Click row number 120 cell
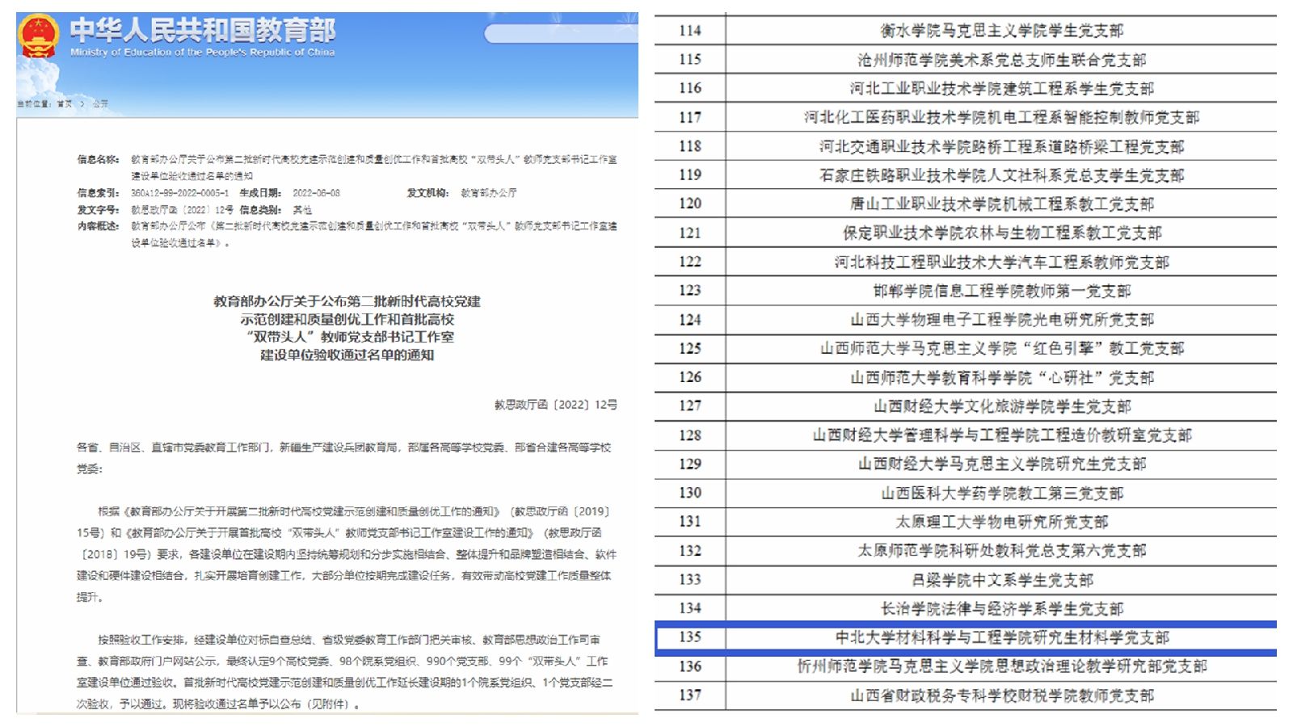 pos(689,204)
